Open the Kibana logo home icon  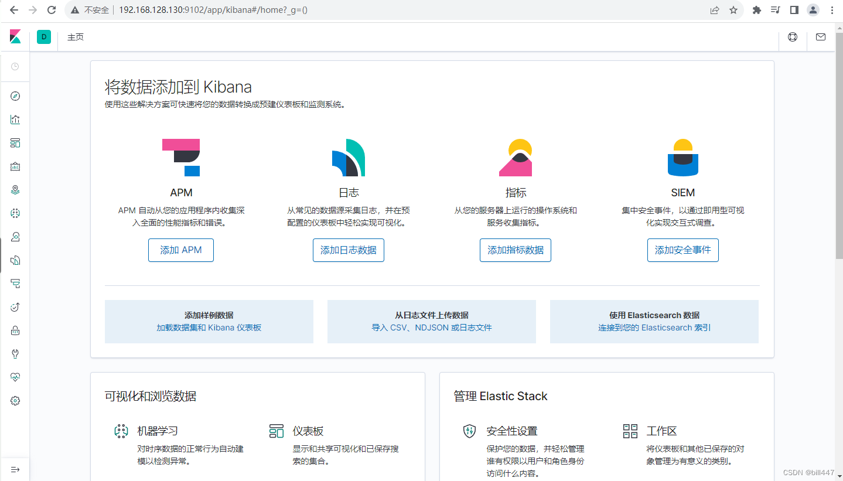(x=15, y=37)
